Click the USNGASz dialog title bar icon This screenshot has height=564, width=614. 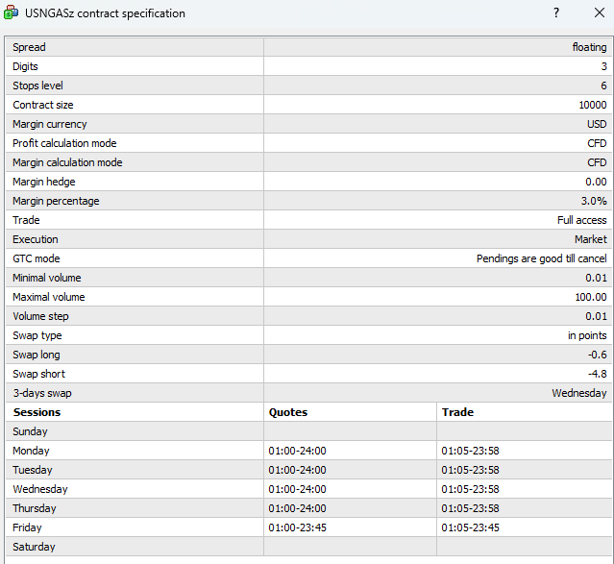11,12
